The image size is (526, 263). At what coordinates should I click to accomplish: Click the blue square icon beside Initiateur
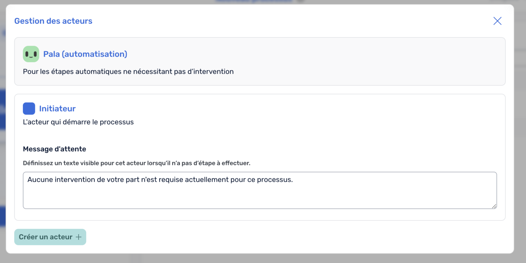pos(29,108)
